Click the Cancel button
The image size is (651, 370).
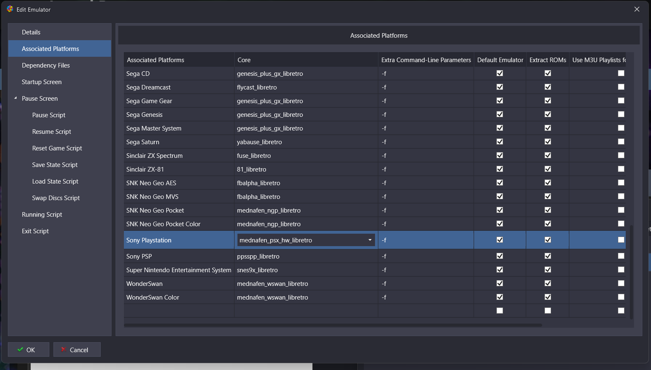pos(77,350)
